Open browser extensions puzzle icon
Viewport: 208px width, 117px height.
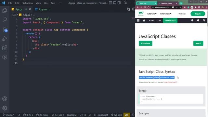click(x=196, y=7)
